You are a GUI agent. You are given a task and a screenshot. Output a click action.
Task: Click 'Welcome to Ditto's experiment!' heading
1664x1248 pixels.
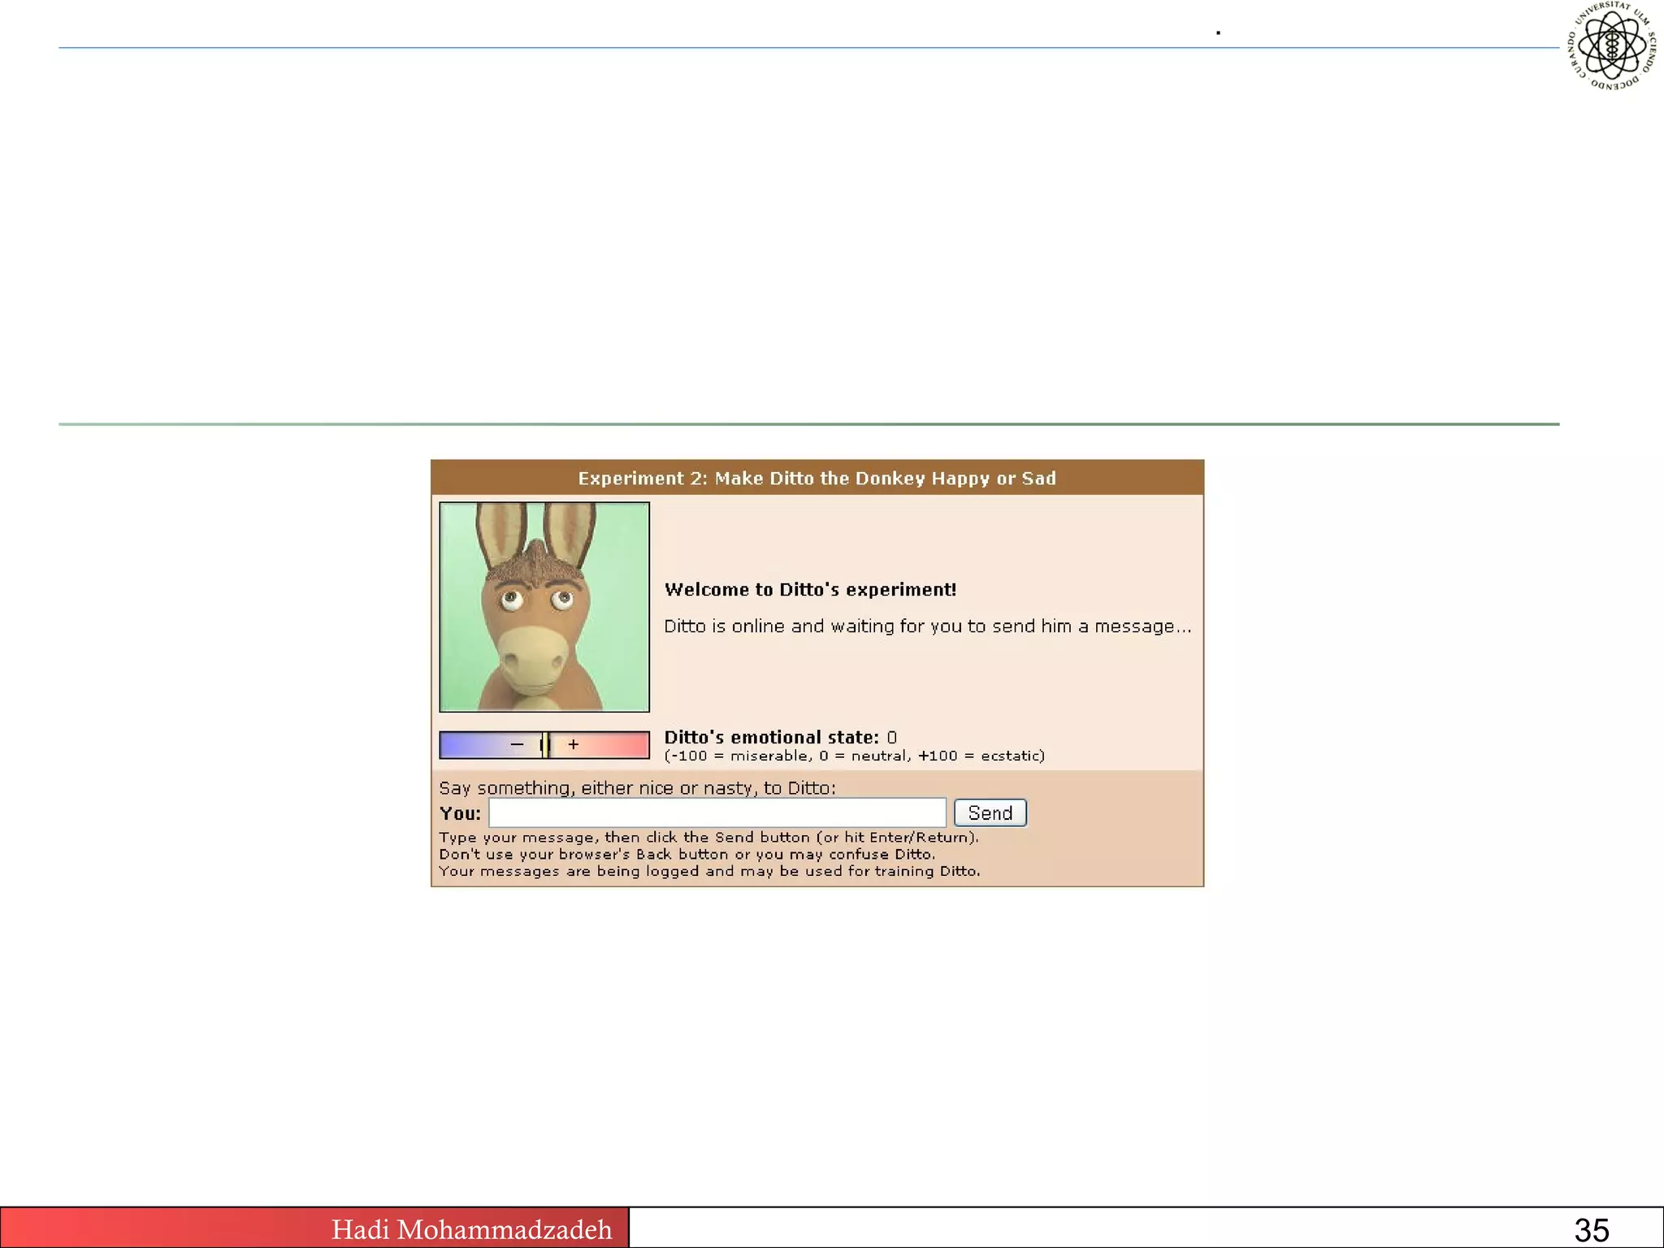pos(810,590)
